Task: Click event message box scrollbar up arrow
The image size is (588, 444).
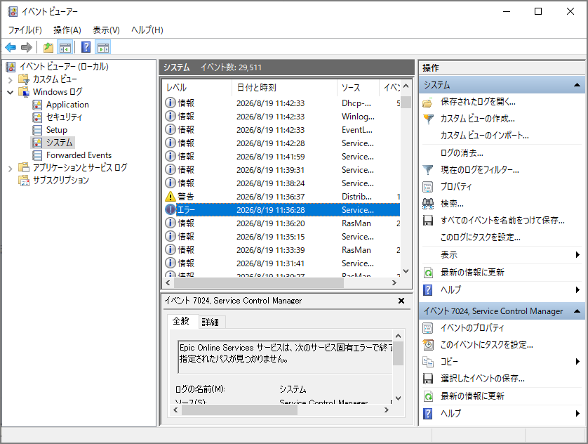Action: point(399,336)
